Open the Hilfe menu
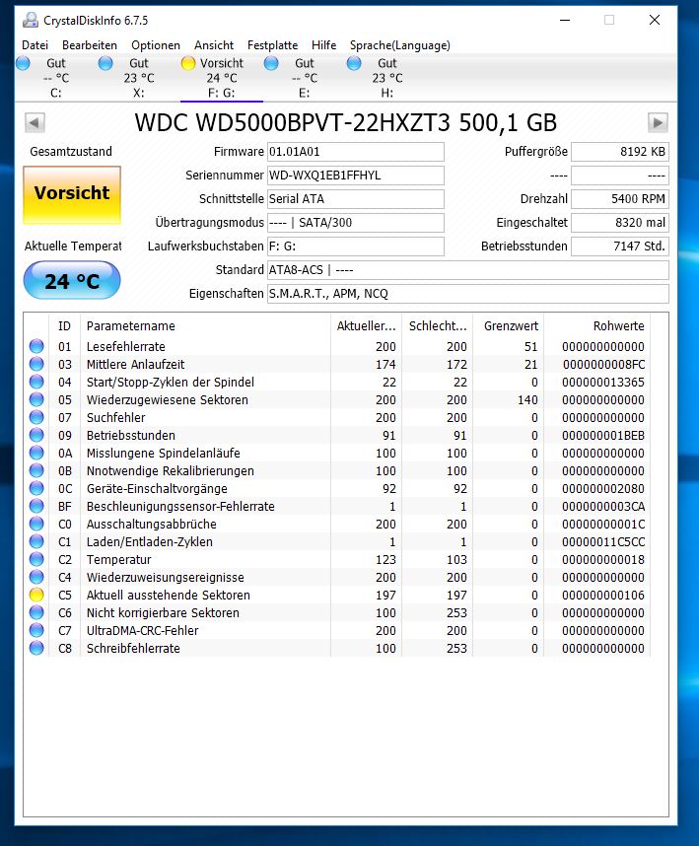Screen dimensions: 699x846 point(324,45)
